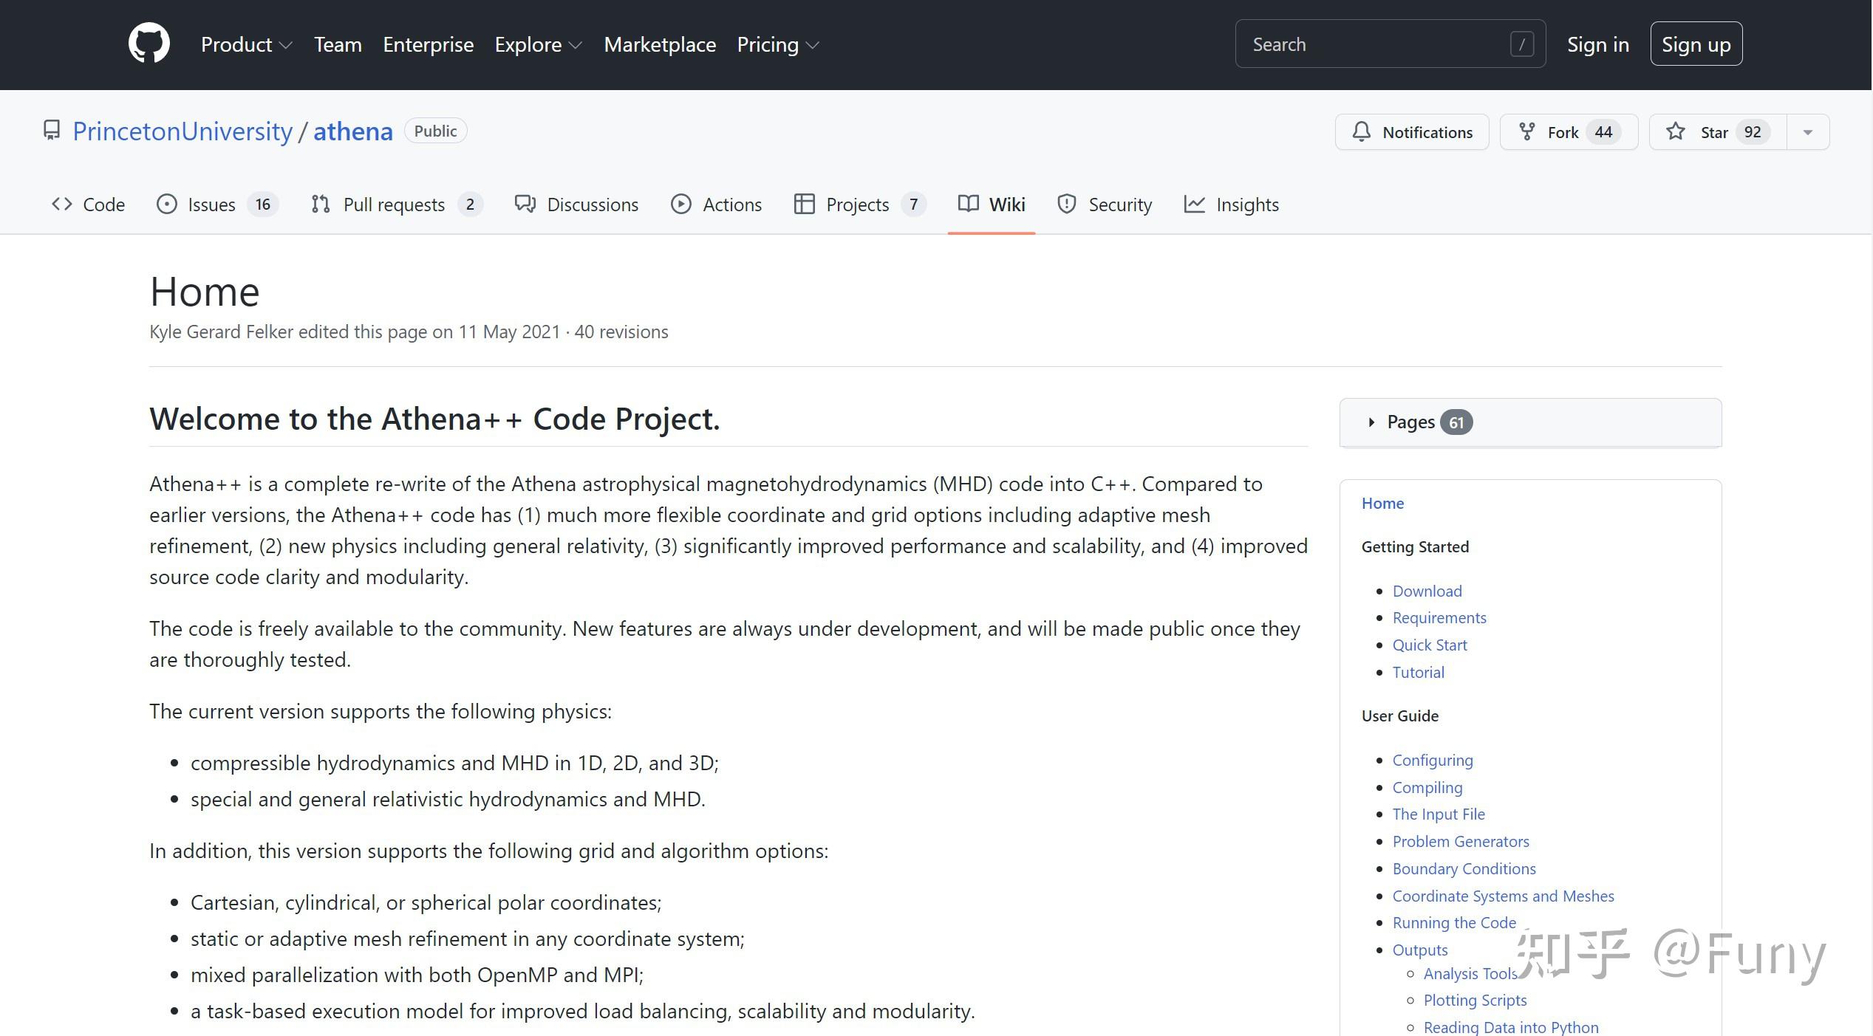
Task: Click the Security shield icon
Action: (1066, 204)
